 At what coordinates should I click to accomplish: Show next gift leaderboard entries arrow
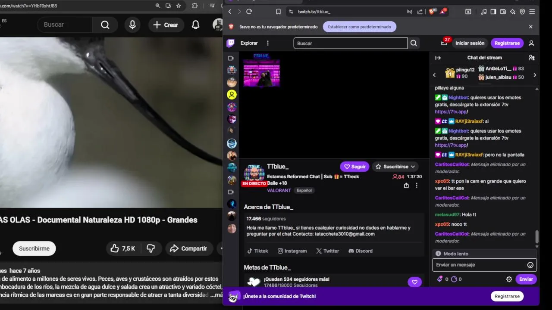[x=535, y=75]
